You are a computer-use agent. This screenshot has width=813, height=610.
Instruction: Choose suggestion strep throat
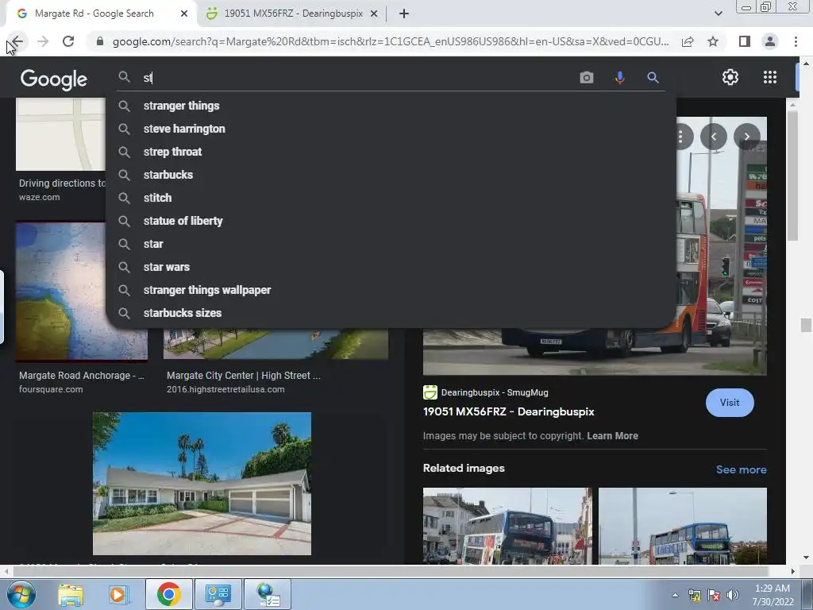click(391, 152)
